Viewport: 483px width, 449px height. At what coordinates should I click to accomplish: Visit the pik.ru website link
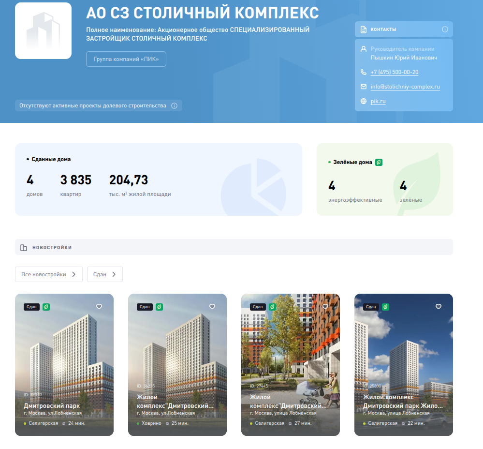(378, 102)
